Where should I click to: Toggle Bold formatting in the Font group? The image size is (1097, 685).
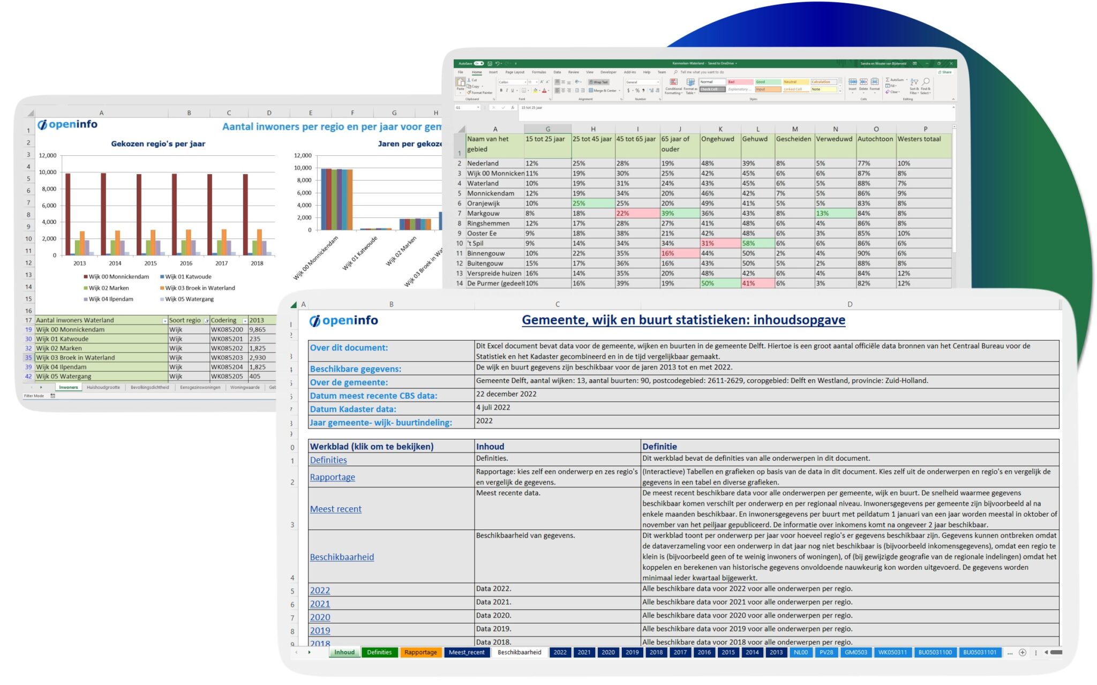tap(502, 91)
